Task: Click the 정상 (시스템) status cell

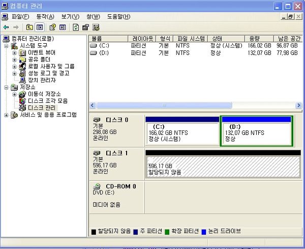Action: (226, 46)
